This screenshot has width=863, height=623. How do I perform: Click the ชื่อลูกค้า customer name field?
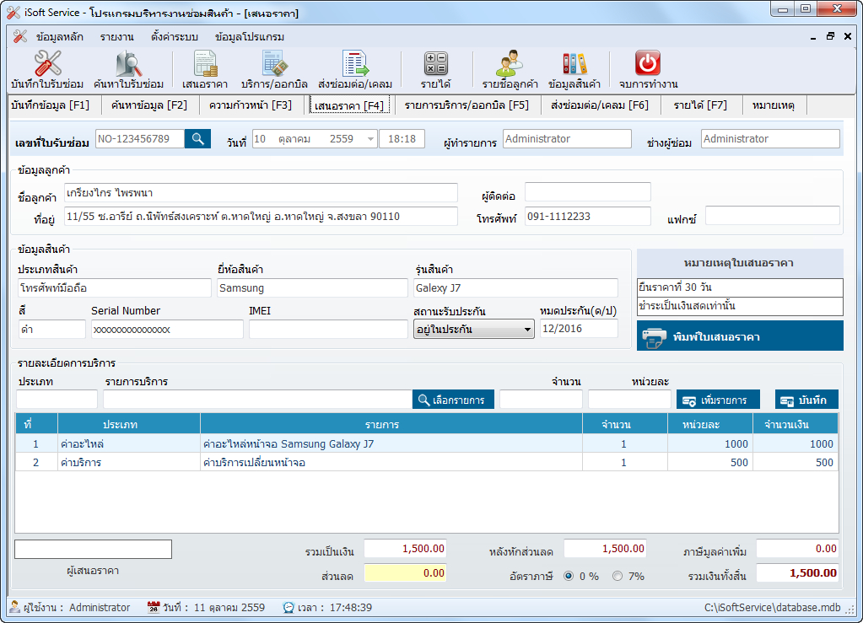click(x=261, y=193)
